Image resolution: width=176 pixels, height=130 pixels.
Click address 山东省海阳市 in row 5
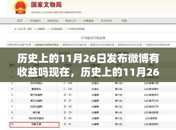click(x=151, y=95)
